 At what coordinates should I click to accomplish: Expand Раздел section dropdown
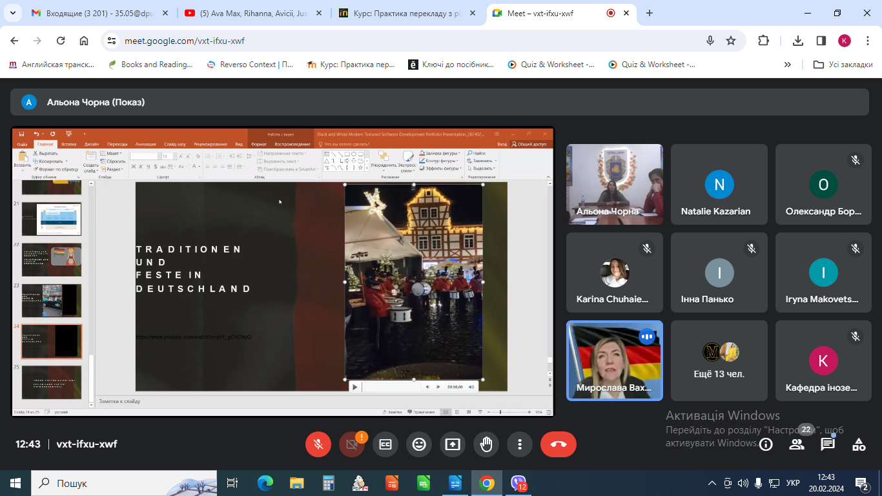point(112,169)
